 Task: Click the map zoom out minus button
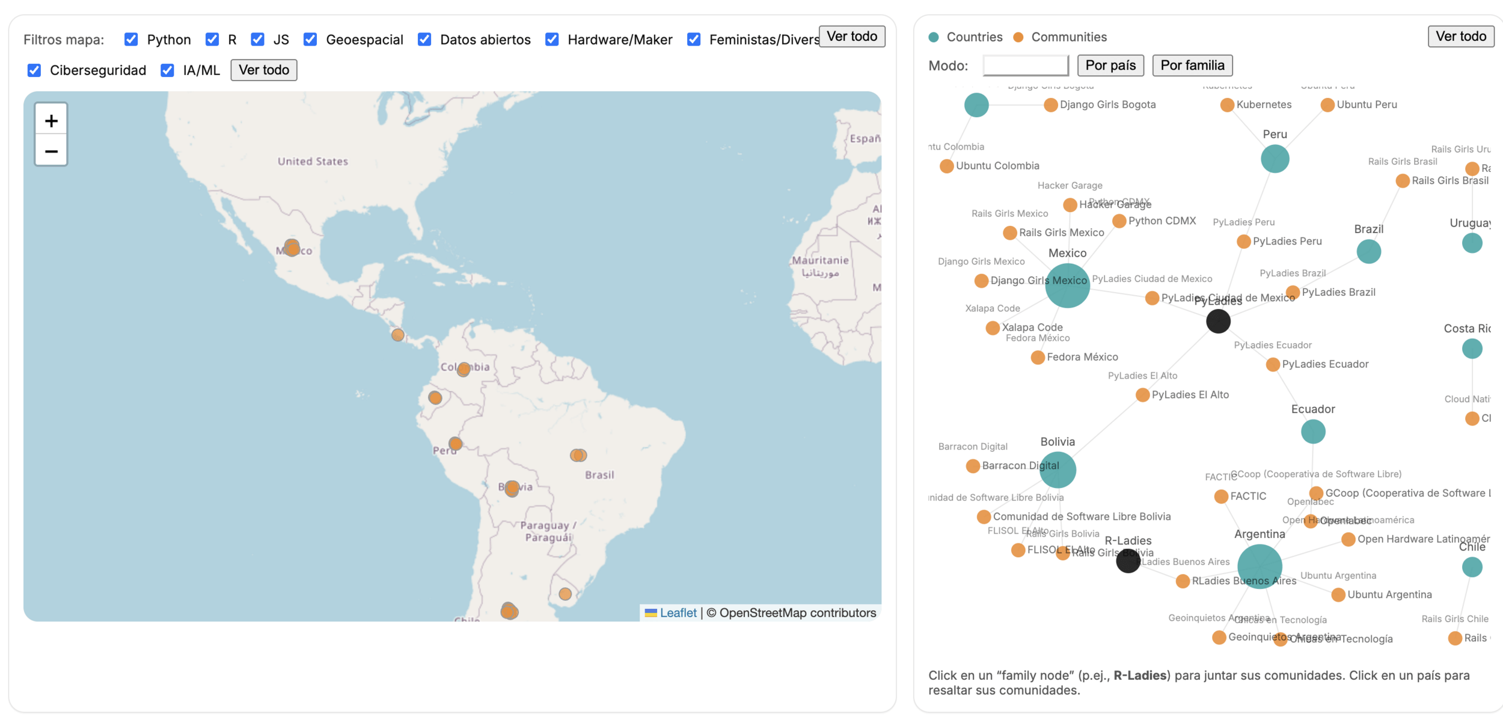pyautogui.click(x=51, y=151)
